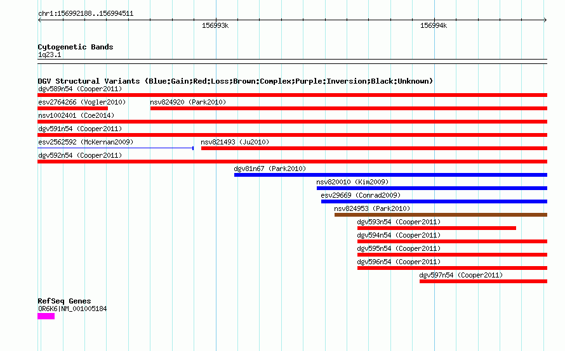Viewport: 565px width, 351px height.
Task: Click the 1q23.1 cytogenetic band label
Action: pyautogui.click(x=50, y=54)
